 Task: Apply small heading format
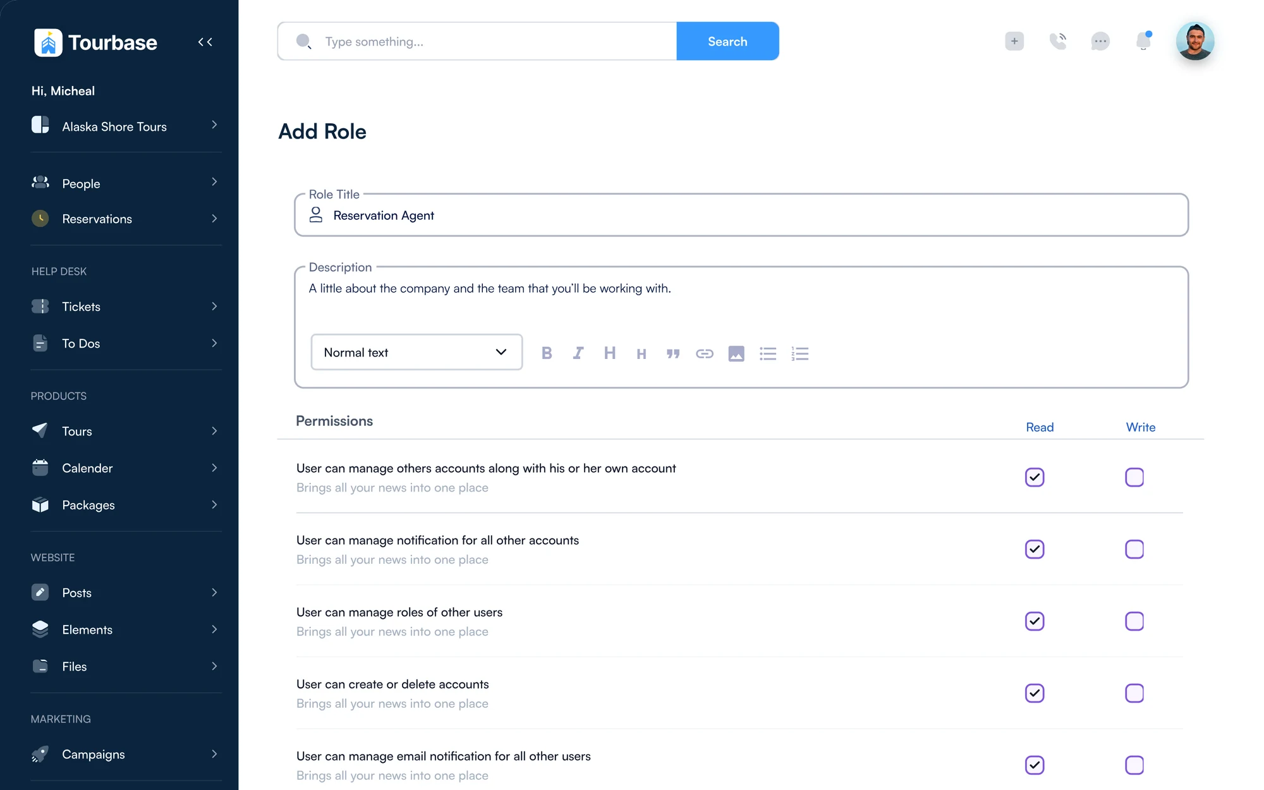641,354
